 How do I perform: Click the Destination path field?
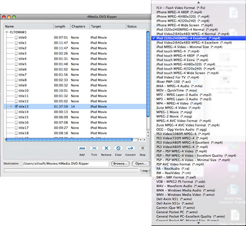(65, 164)
